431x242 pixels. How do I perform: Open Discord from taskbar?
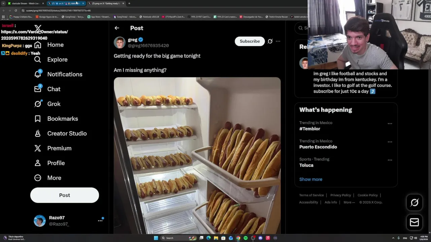tap(260, 238)
